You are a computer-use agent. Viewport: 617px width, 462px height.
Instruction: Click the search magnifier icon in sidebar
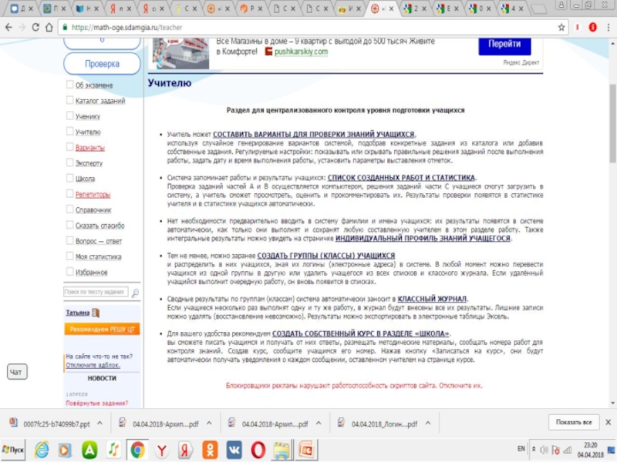pyautogui.click(x=135, y=293)
